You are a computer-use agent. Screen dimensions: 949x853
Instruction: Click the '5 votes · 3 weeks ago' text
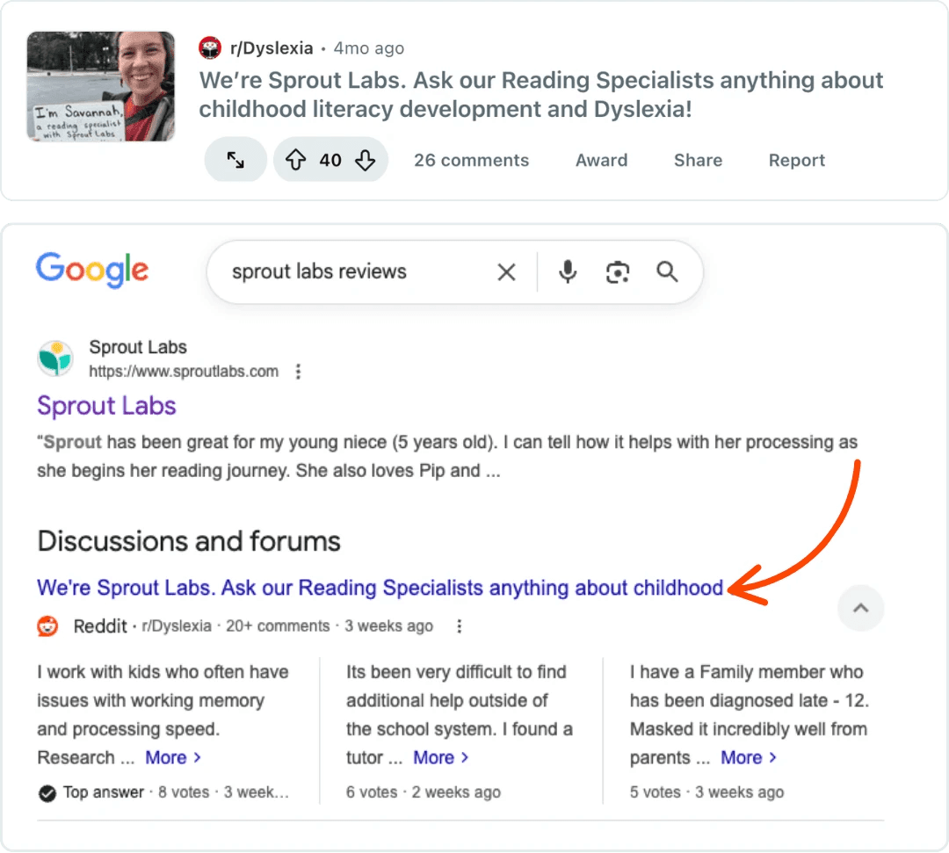point(706,792)
